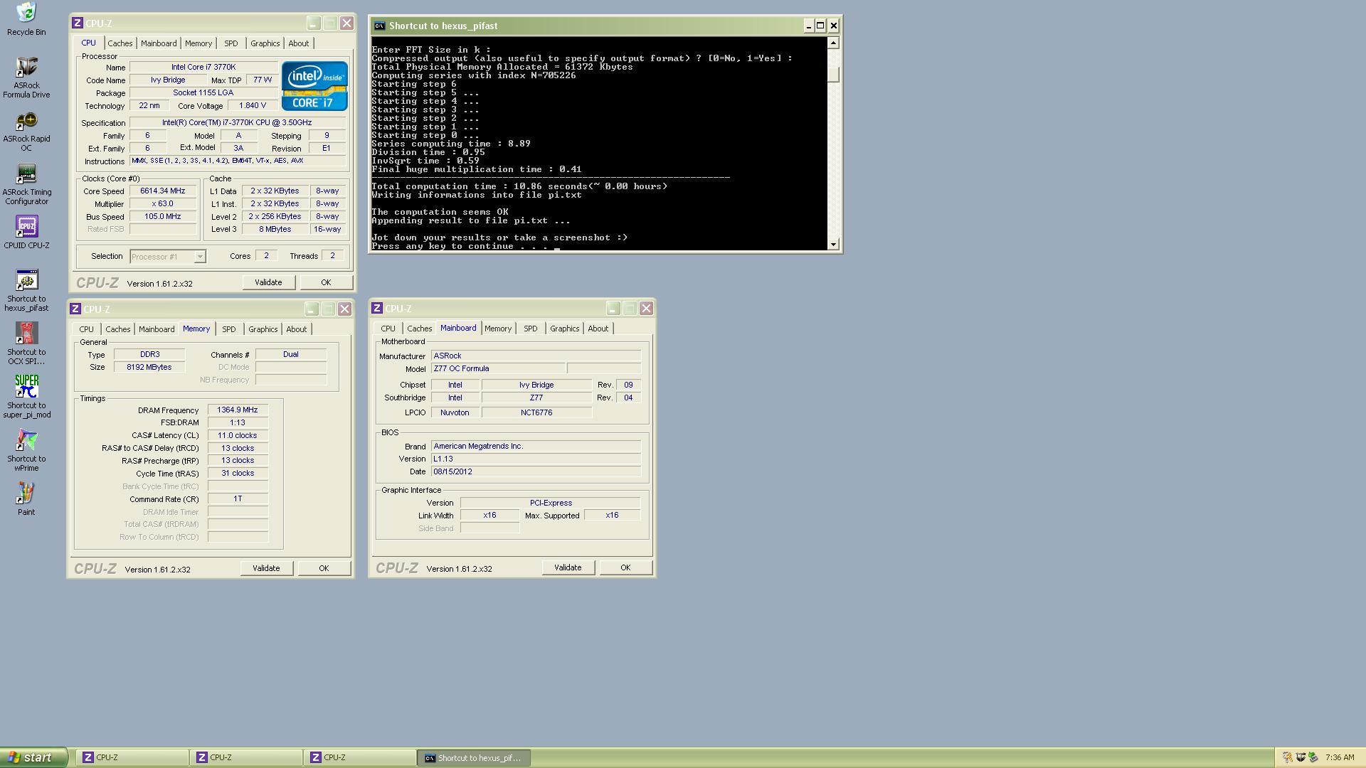Click BIOS Date value 08/15/2012
Image resolution: width=1366 pixels, height=768 pixels.
click(x=536, y=471)
